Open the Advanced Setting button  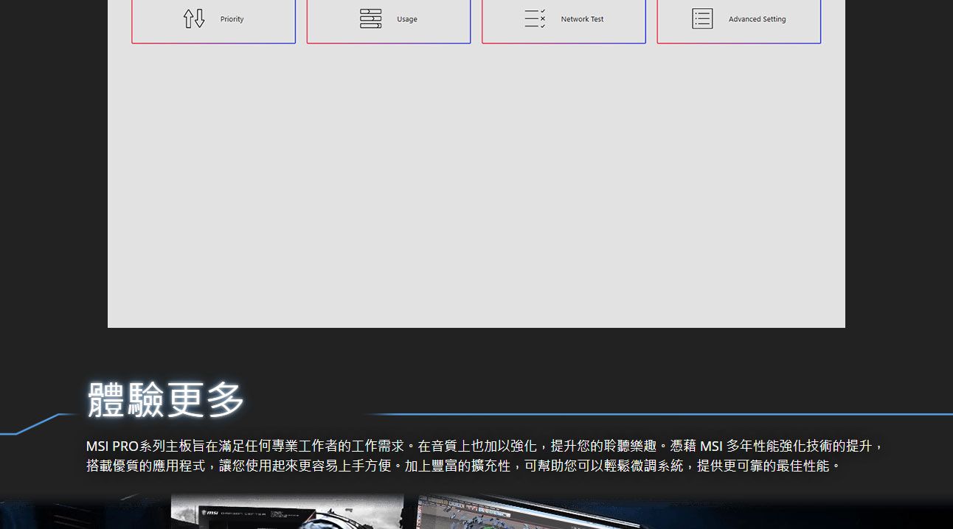pos(739,21)
